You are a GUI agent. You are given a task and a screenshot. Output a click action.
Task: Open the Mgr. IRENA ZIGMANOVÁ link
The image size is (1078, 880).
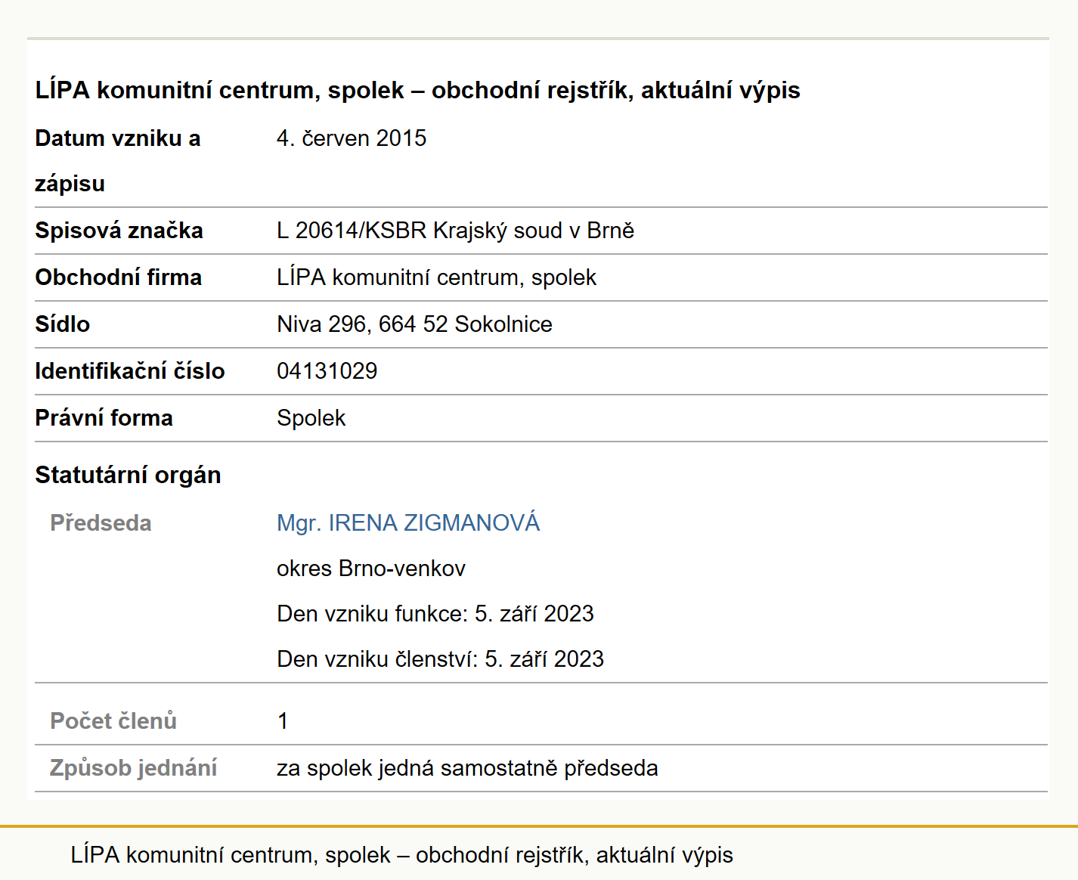point(408,522)
